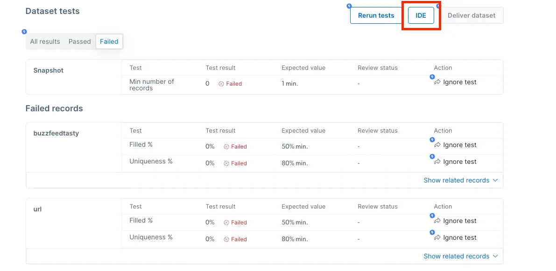This screenshot has height=271, width=556.
Task: Click the Review status header in Snapshot table
Action: tap(378, 68)
